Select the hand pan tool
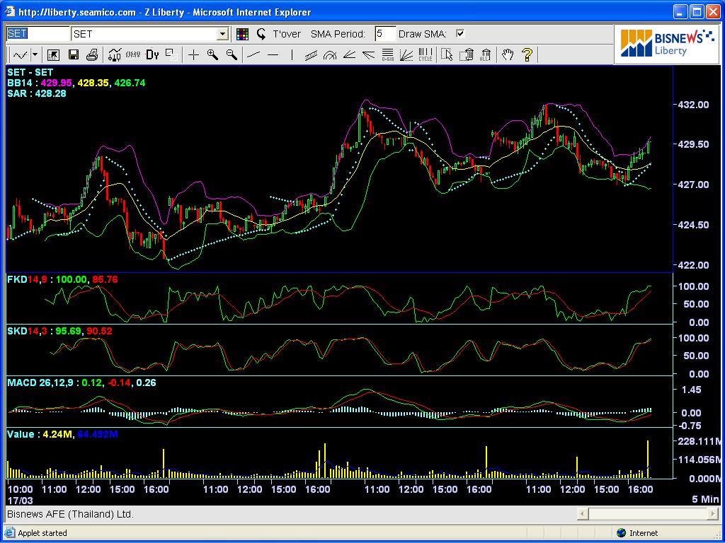This screenshot has height=543, width=725. pyautogui.click(x=507, y=55)
